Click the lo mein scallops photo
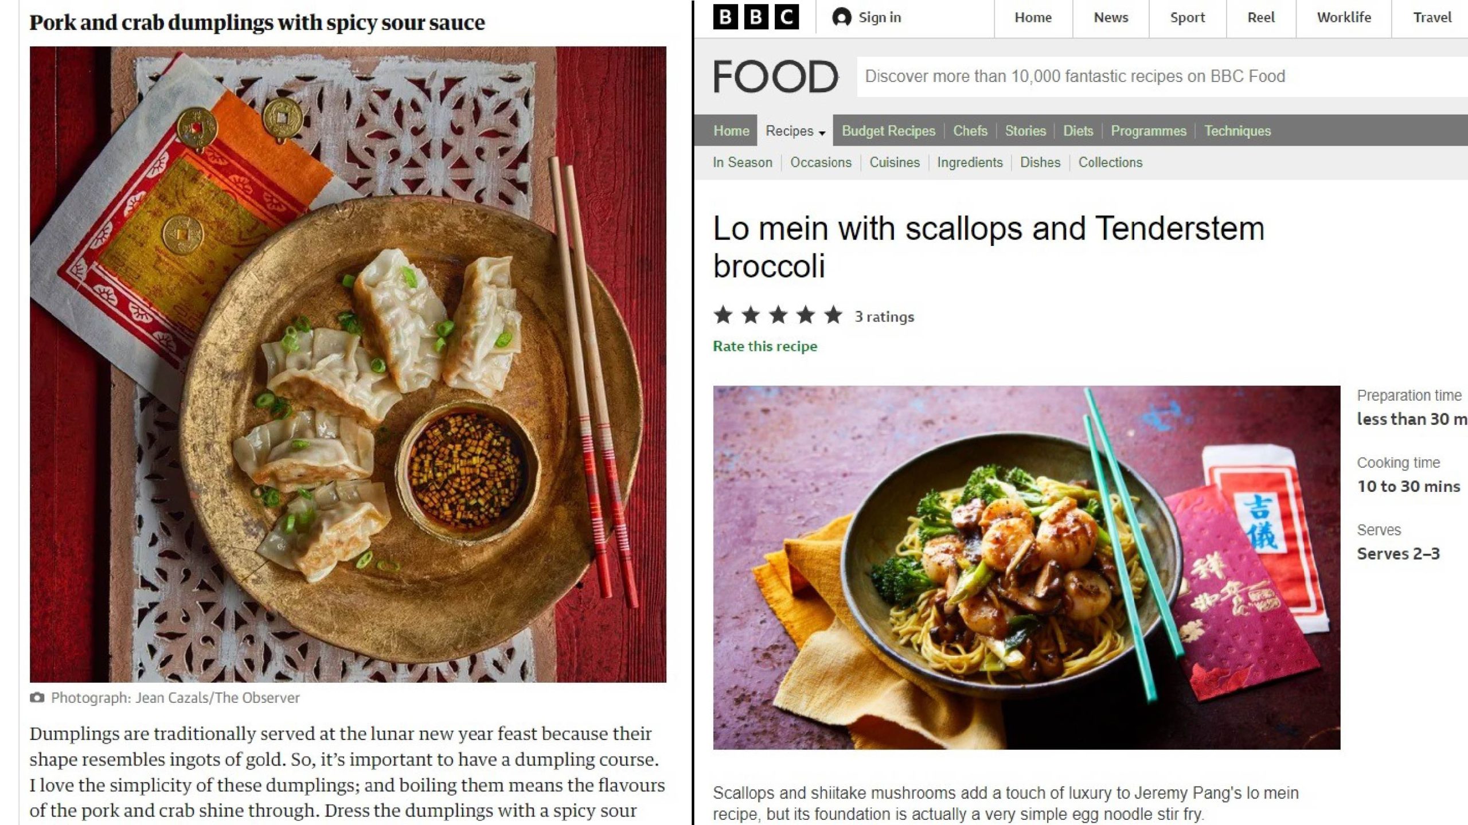This screenshot has width=1468, height=825. point(1026,568)
